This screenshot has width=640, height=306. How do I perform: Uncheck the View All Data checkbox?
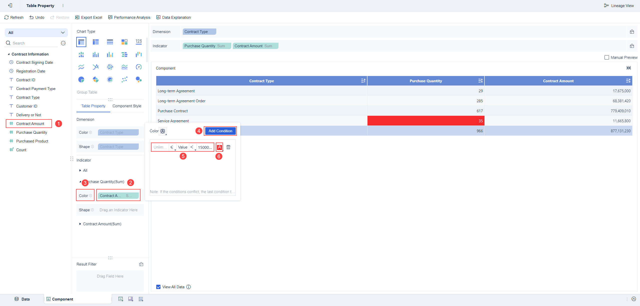point(158,287)
